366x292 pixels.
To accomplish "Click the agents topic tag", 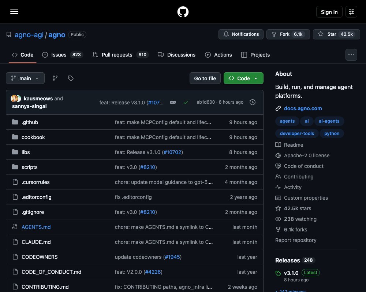I will (287, 121).
